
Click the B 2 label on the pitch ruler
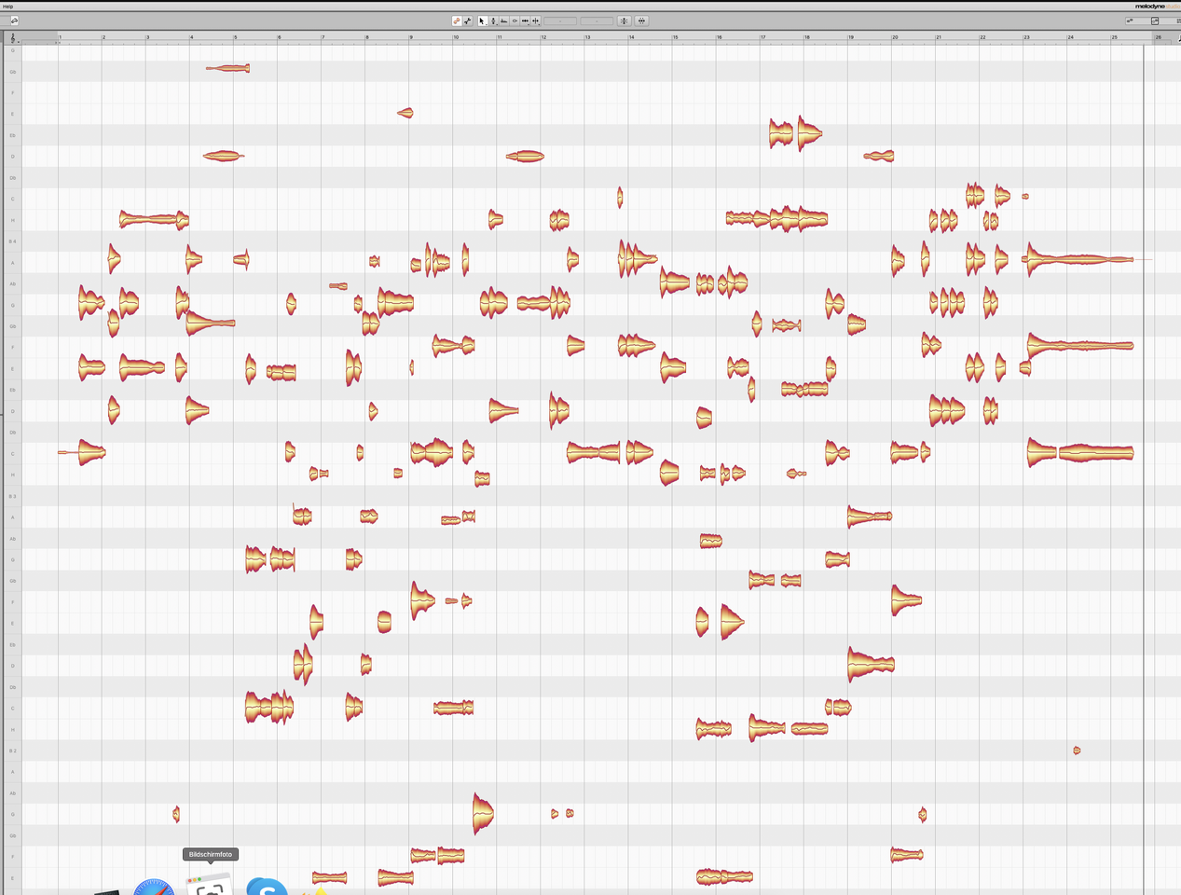click(12, 750)
